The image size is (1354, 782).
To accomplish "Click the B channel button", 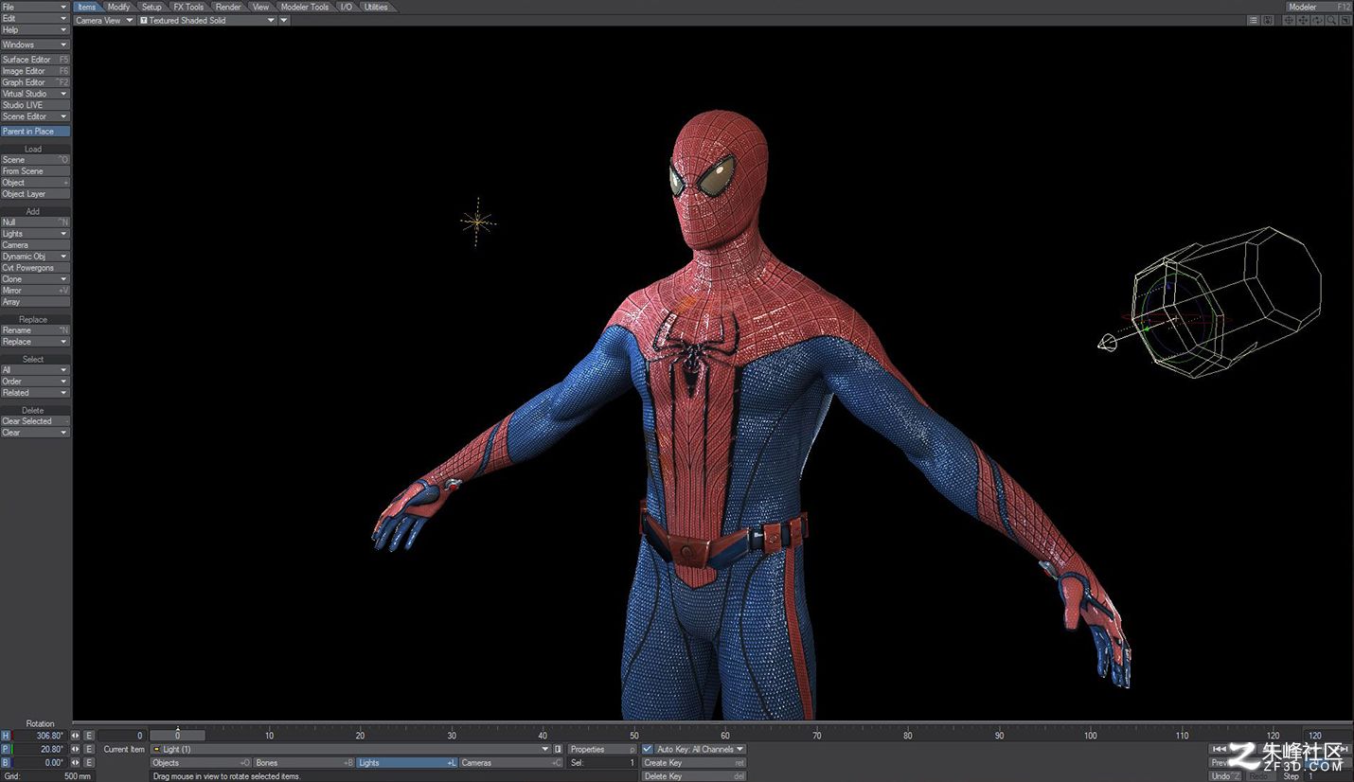I will 6,762.
